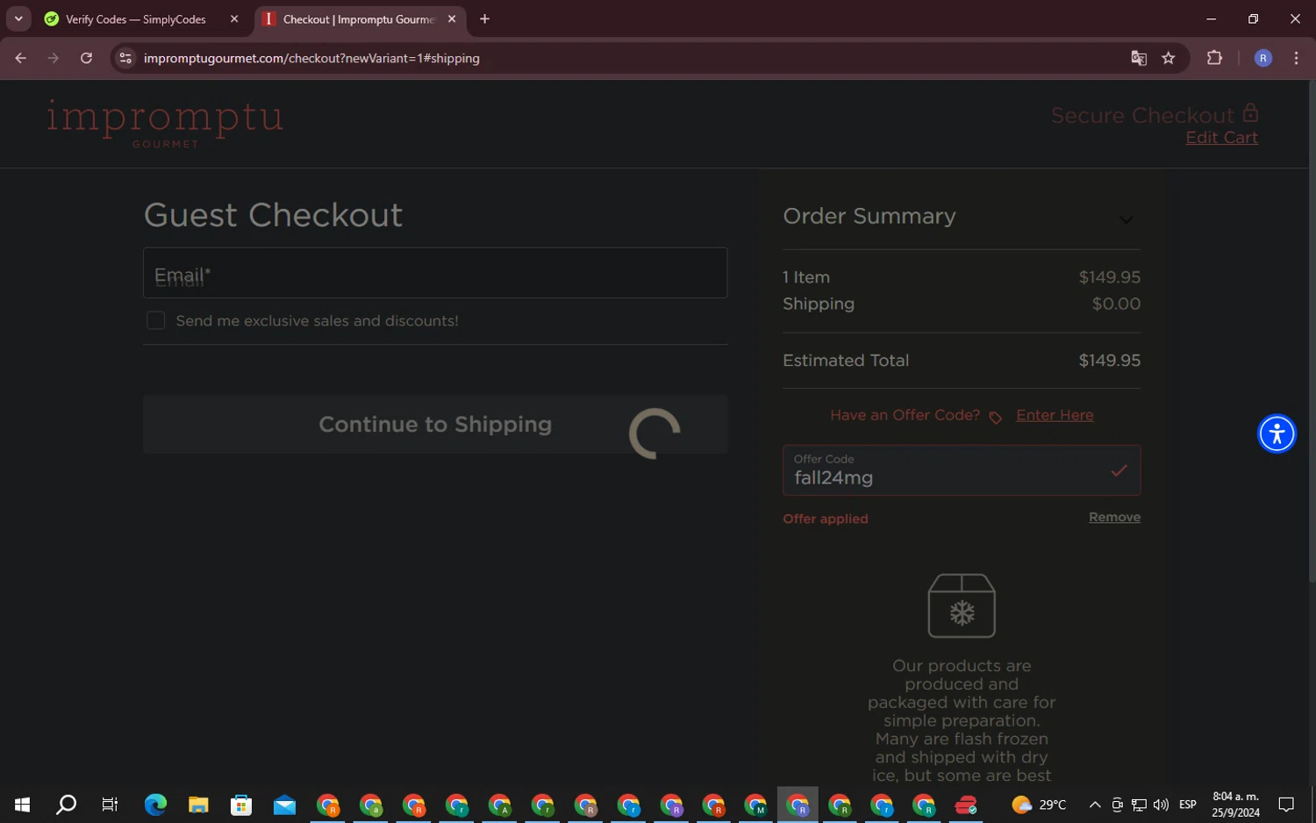
Task: Click the 1 Item label
Action: click(x=806, y=277)
